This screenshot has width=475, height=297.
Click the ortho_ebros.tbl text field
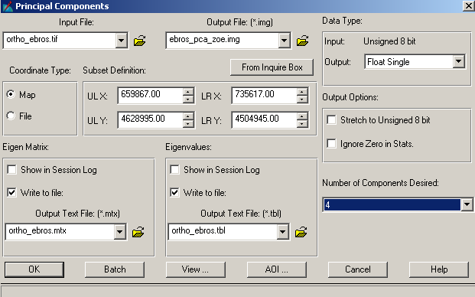point(223,232)
